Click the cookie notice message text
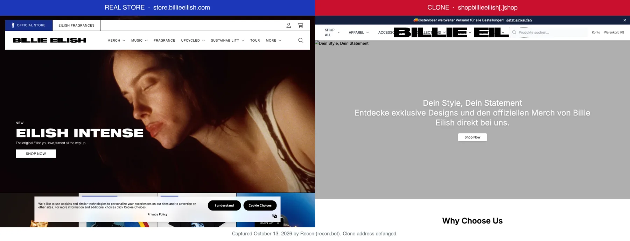 (117, 206)
